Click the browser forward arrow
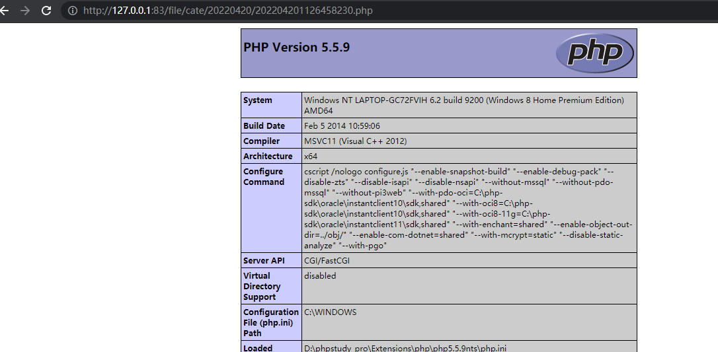The width and height of the screenshot is (718, 352). 24,11
